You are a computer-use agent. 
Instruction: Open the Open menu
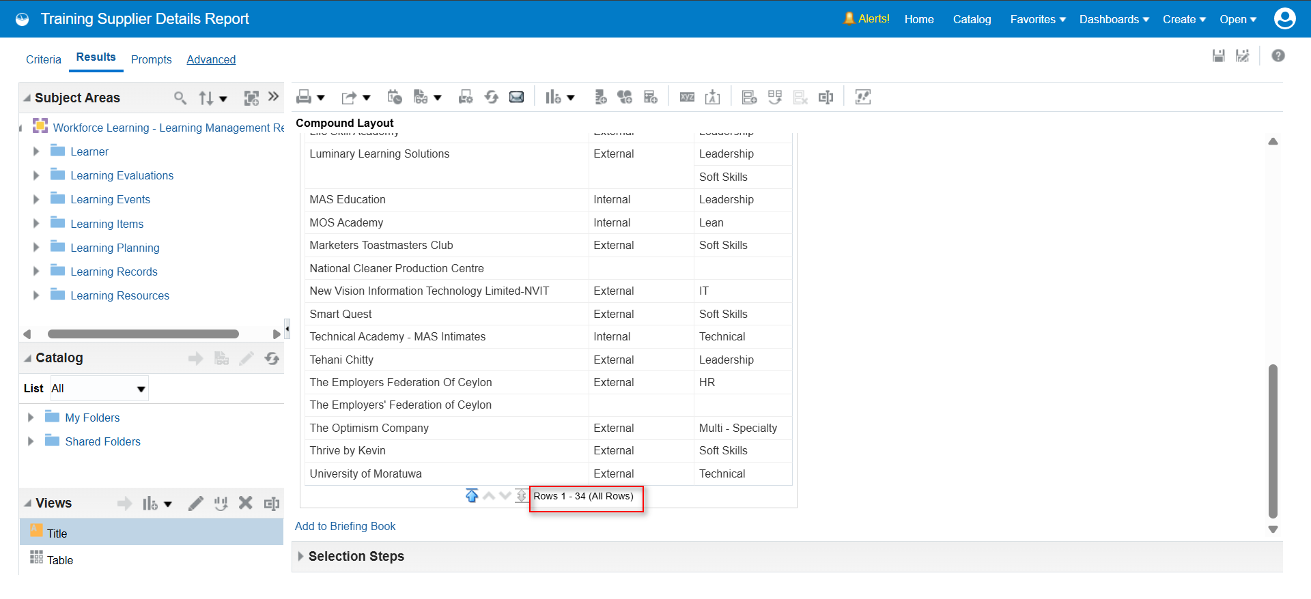[x=1238, y=19]
